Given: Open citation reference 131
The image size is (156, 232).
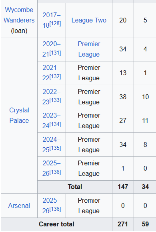Looking at the screenshot, I should point(55,53).
